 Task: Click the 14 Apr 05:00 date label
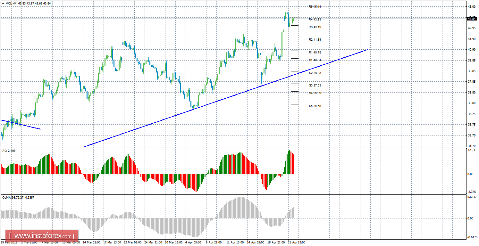click(256, 242)
